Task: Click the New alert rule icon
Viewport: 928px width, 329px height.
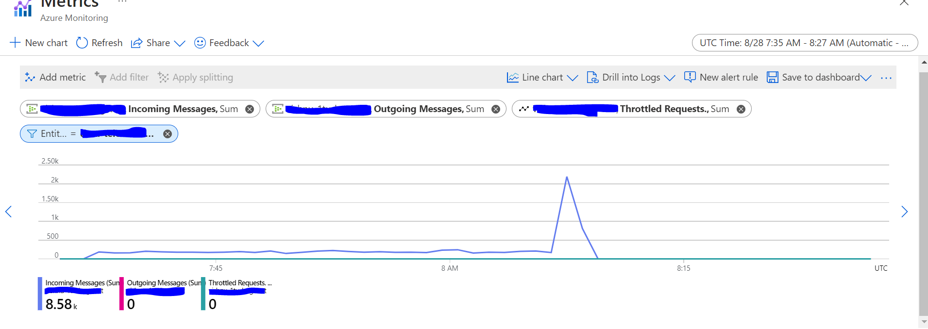Action: [690, 77]
